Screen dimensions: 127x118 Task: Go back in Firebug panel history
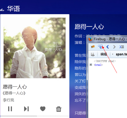[x=108, y=47]
